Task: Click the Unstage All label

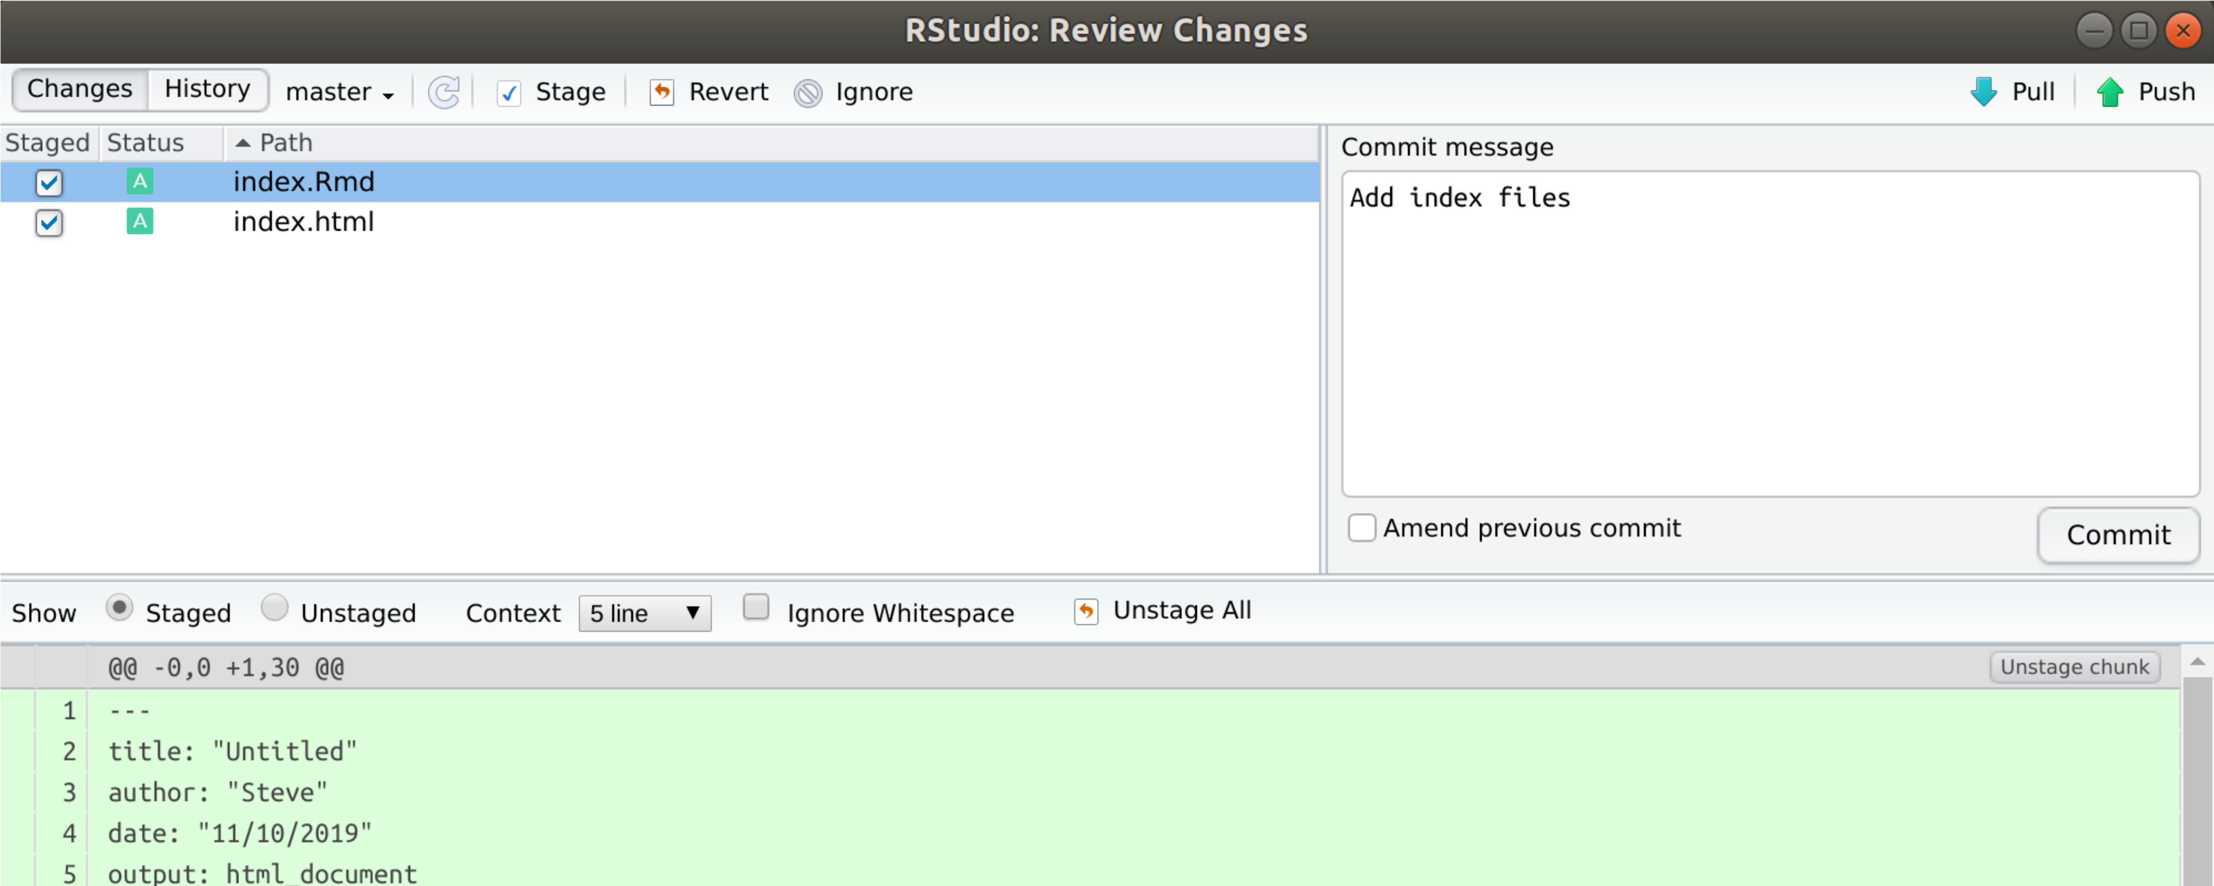Action: (x=1182, y=610)
